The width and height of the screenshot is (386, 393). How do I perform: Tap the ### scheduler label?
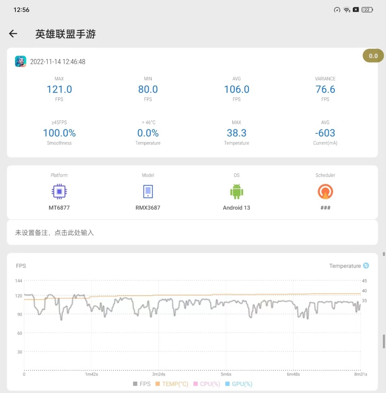coord(325,208)
